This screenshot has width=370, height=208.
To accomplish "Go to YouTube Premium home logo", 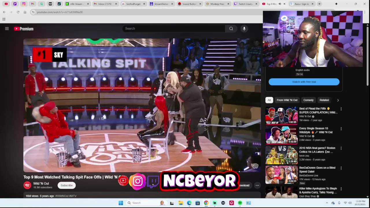I will (23, 29).
